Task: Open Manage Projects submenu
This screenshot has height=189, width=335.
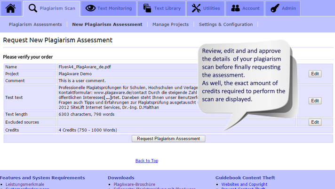Action: click(x=170, y=24)
